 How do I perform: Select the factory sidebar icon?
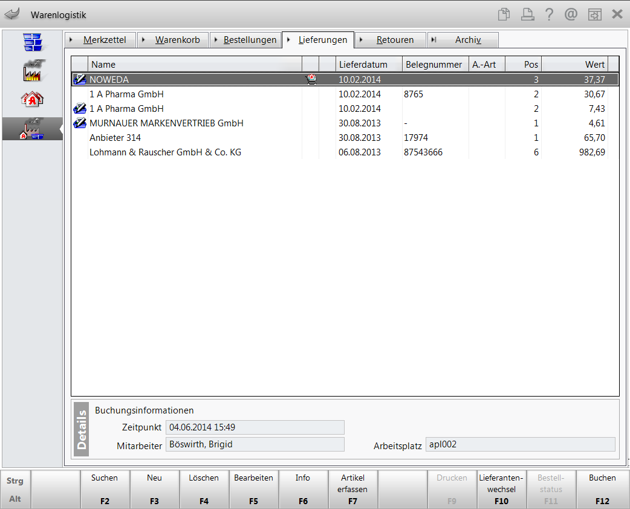point(33,71)
